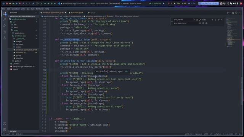Open the View menu
The width and height of the screenshot is (244, 137).
click(x=23, y=9)
